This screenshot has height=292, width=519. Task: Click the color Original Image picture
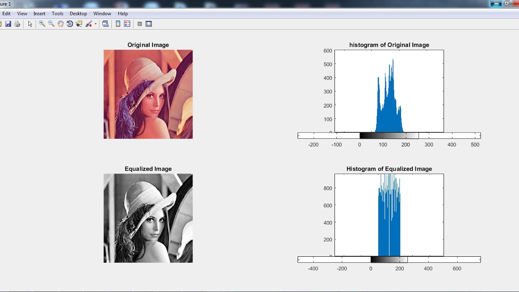coord(148,94)
